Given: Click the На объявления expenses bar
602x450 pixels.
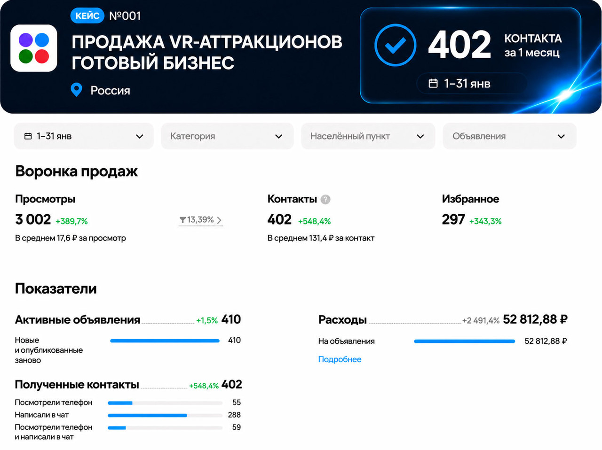Looking at the screenshot, I should (x=464, y=341).
